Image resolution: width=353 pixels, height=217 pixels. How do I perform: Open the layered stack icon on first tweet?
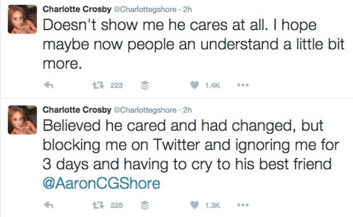click(145, 85)
